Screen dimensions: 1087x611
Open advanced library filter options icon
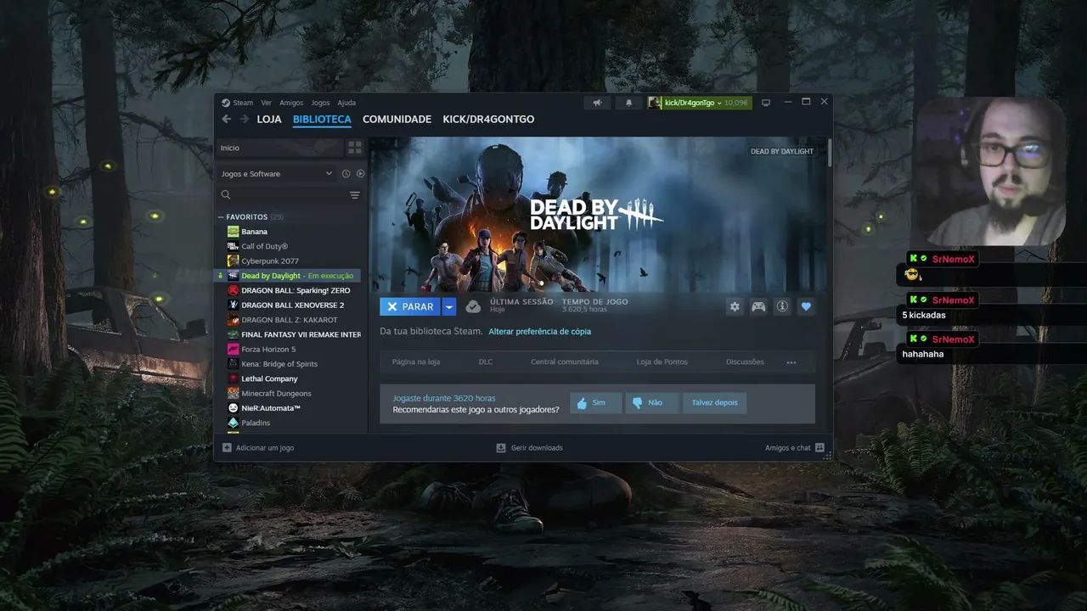[355, 195]
